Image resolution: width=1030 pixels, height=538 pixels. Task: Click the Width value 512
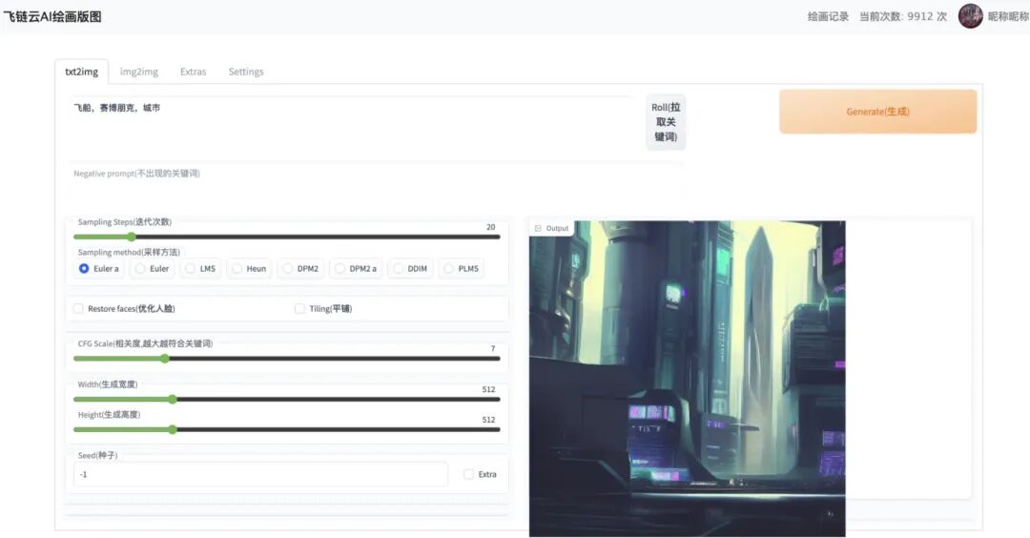pos(488,389)
